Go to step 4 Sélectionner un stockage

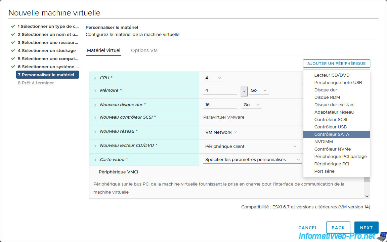coord(47,51)
